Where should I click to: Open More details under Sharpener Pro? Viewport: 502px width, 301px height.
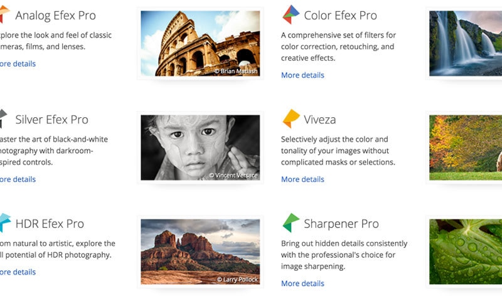point(302,283)
